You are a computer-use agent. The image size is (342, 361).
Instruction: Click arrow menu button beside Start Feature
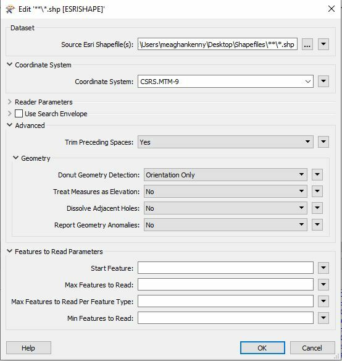tap(323, 268)
